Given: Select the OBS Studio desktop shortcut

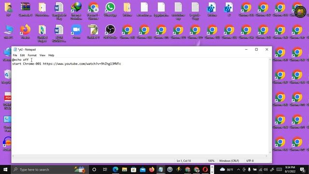Looking at the screenshot, I should (110, 31).
